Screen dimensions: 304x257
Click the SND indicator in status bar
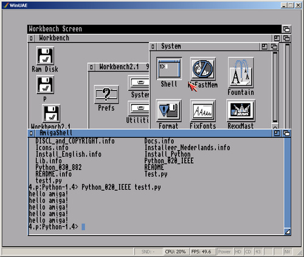148,252
